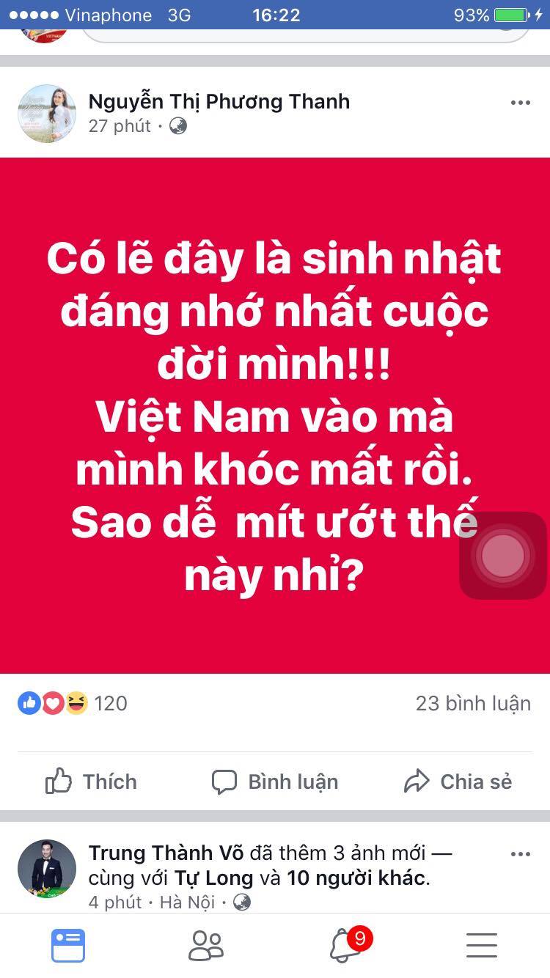Screen dimensions: 550x978
Task: Tap the globe privacy icon on Phương Thanh's post
Action: point(178,126)
